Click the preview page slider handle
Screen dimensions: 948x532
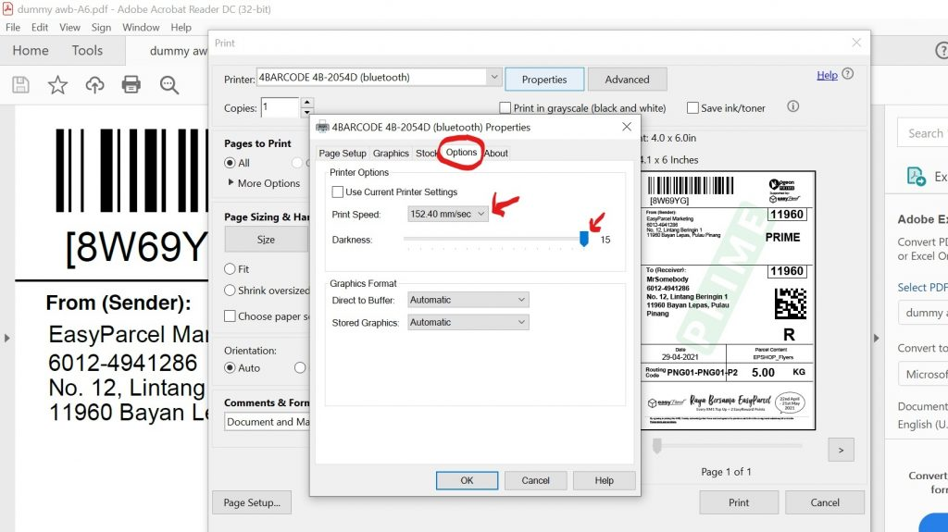656,446
